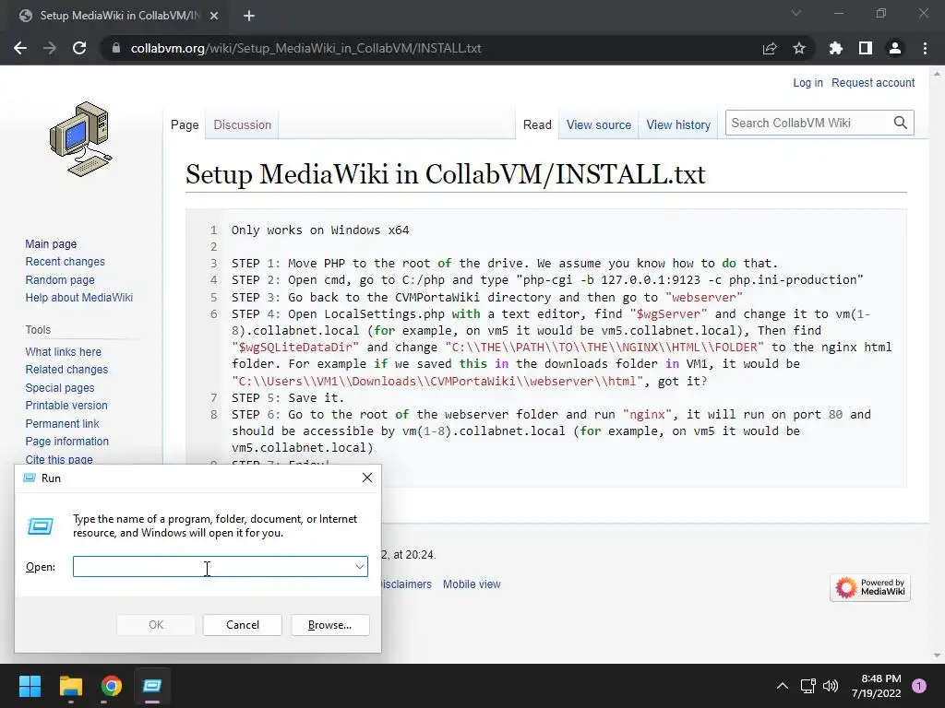Open the View source tab
Image resolution: width=945 pixels, height=708 pixels.
click(598, 124)
